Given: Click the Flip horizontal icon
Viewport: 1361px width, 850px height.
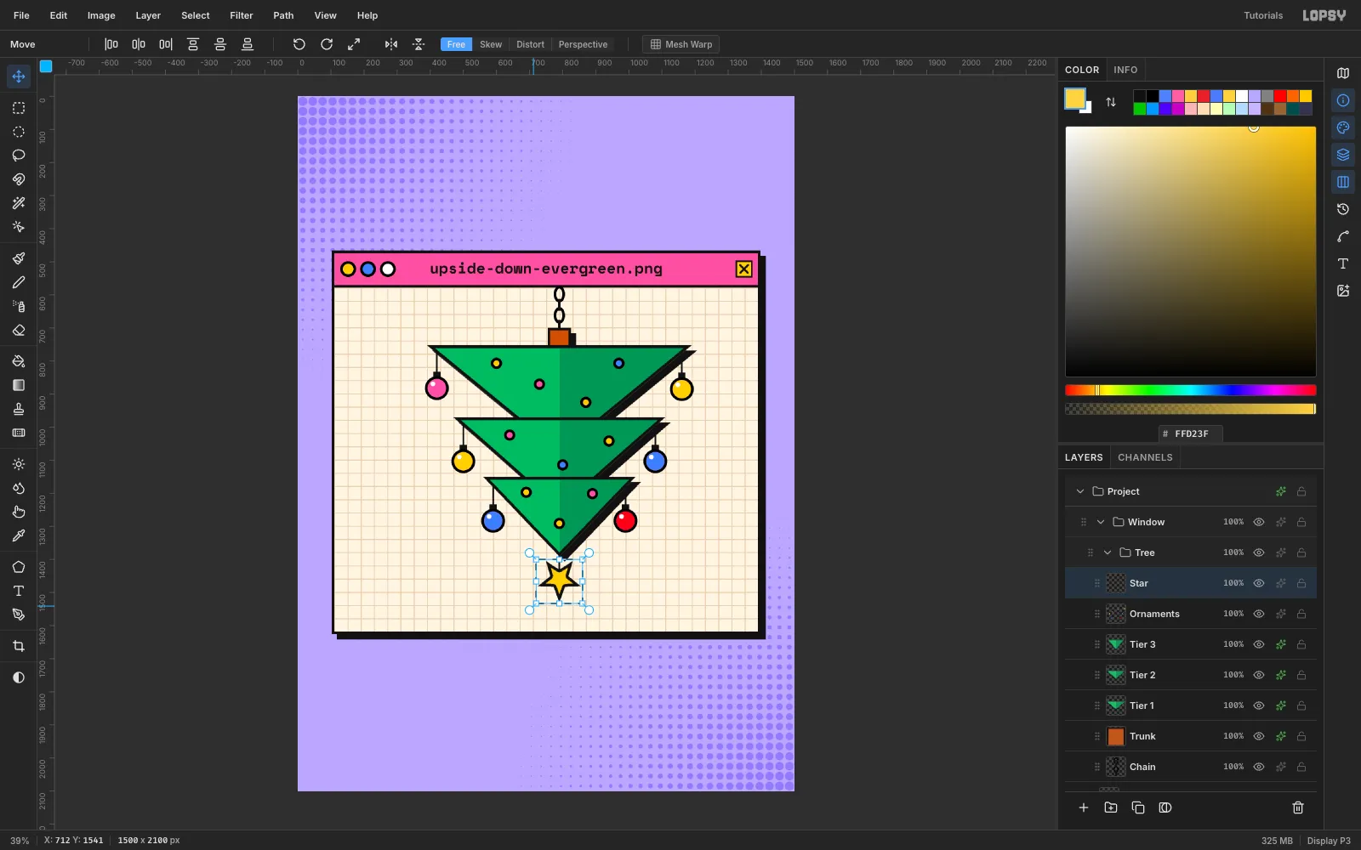Looking at the screenshot, I should point(391,44).
